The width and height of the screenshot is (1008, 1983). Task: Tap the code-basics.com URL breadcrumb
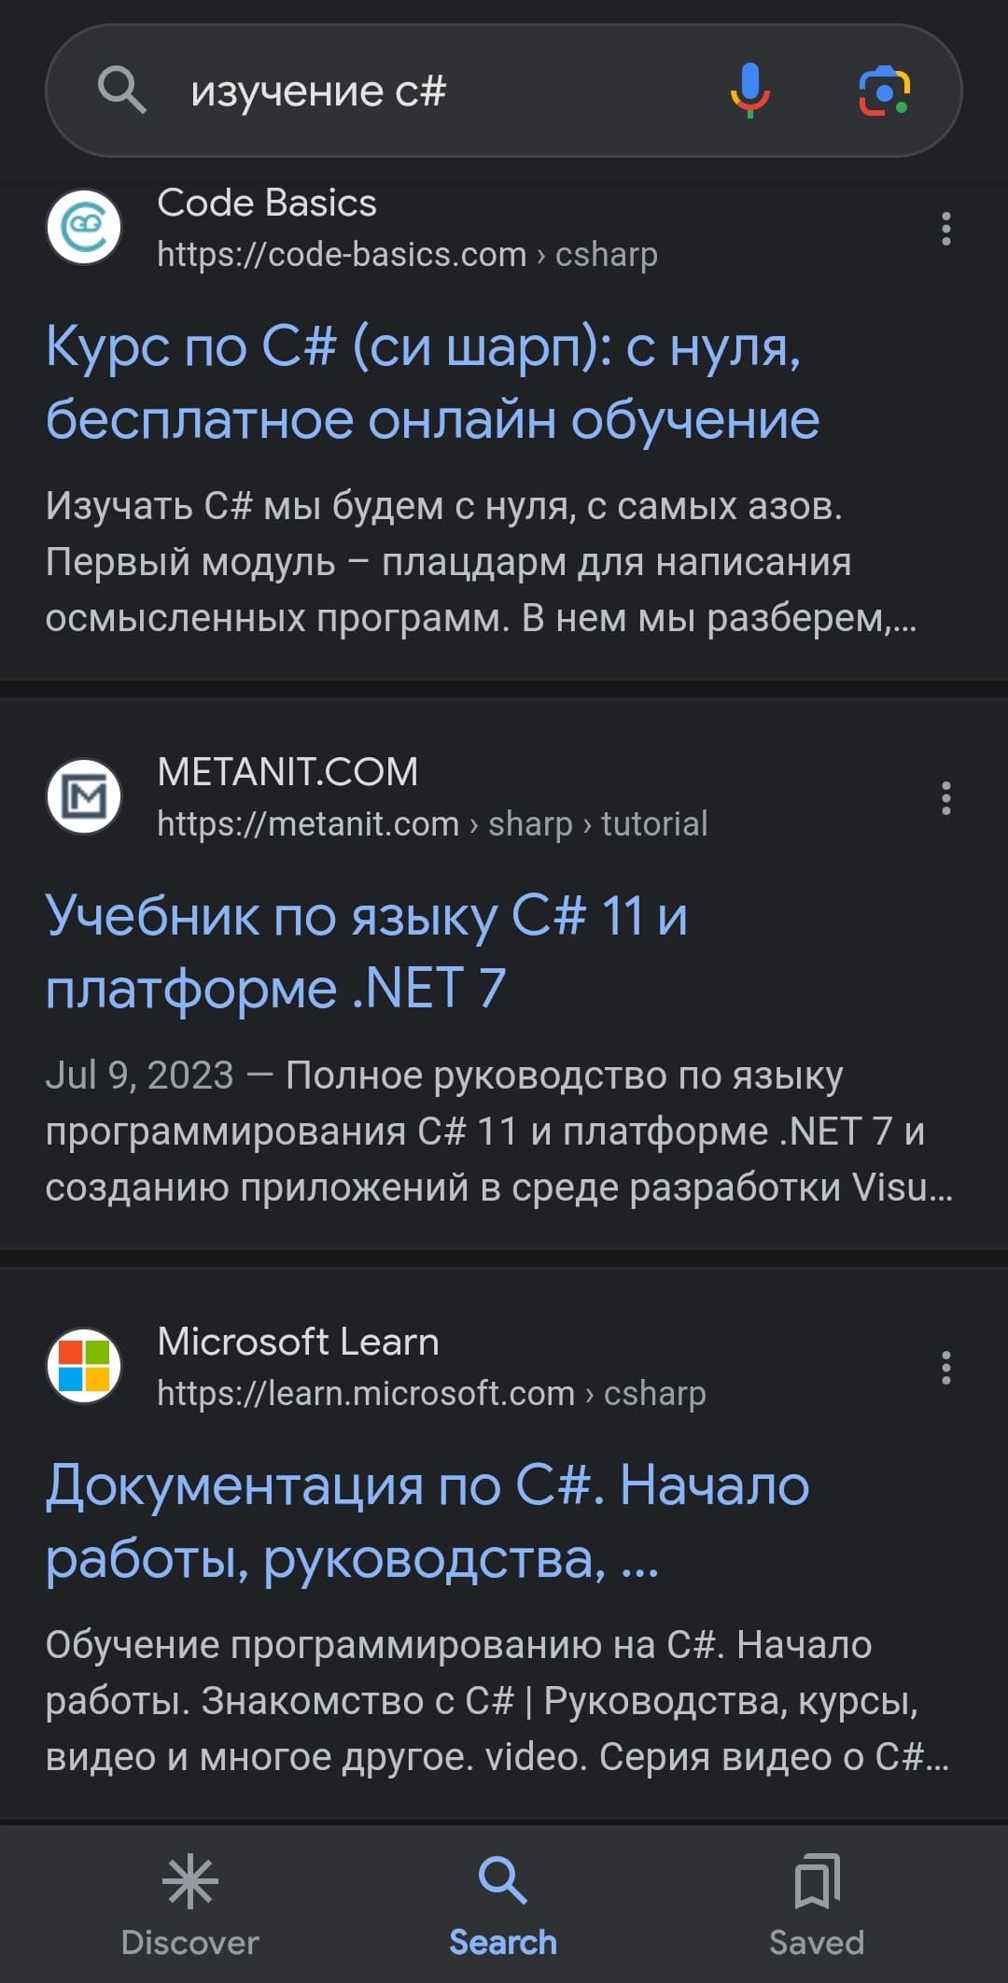coord(407,255)
